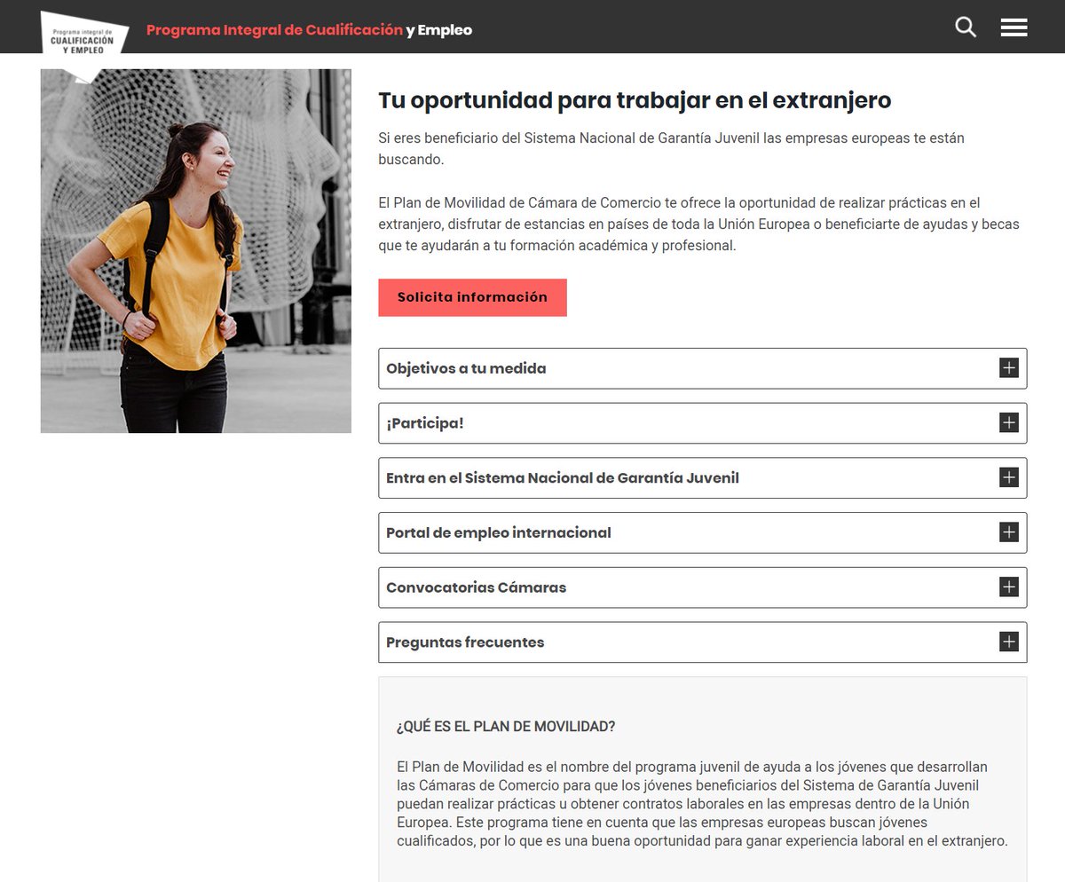The width and height of the screenshot is (1065, 882).
Task: Click the ¿QUÉ ES EL PLAN DE MOVILIDAD? heading
Action: coord(506,727)
